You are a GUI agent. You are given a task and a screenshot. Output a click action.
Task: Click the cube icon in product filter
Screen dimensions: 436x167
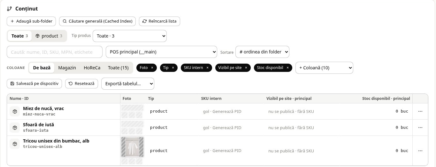(37, 36)
